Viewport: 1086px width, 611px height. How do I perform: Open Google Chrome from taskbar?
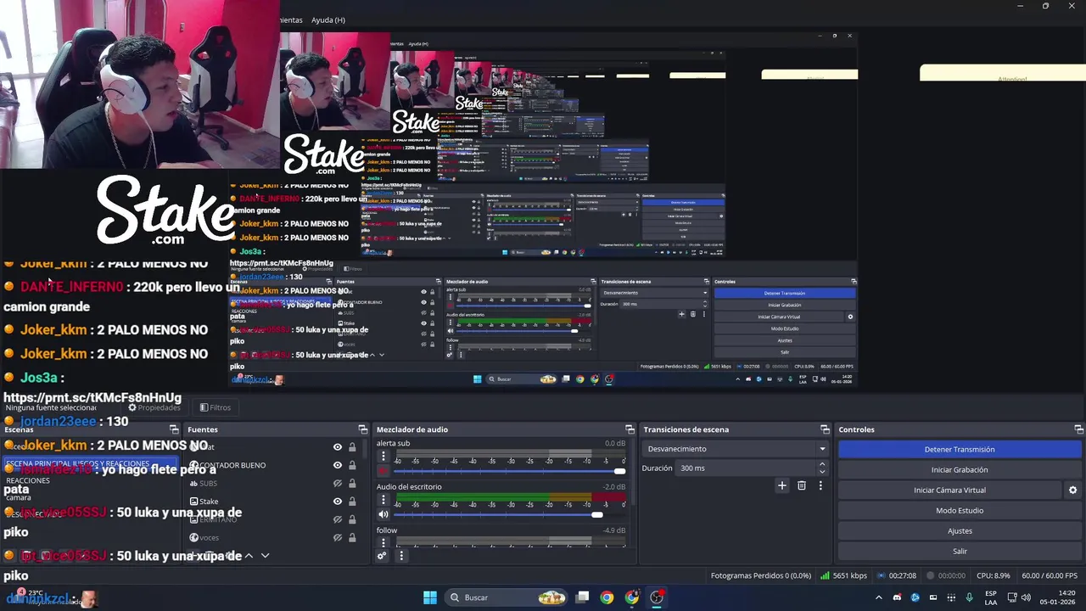[607, 597]
